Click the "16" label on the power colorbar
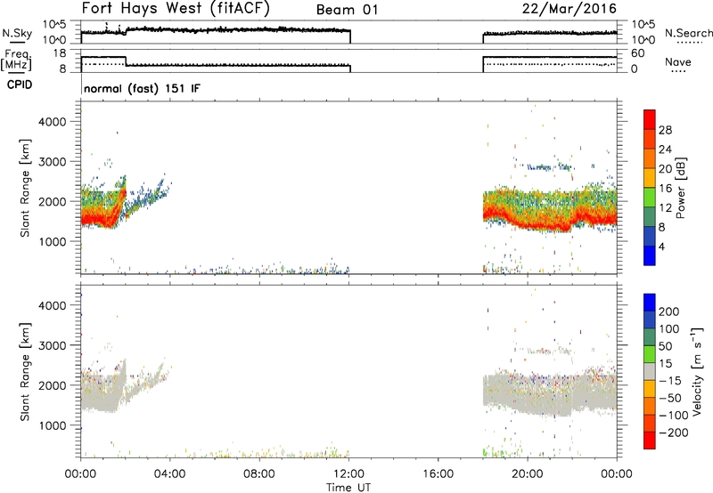Viewport: 713px width, 493px height. (665, 189)
